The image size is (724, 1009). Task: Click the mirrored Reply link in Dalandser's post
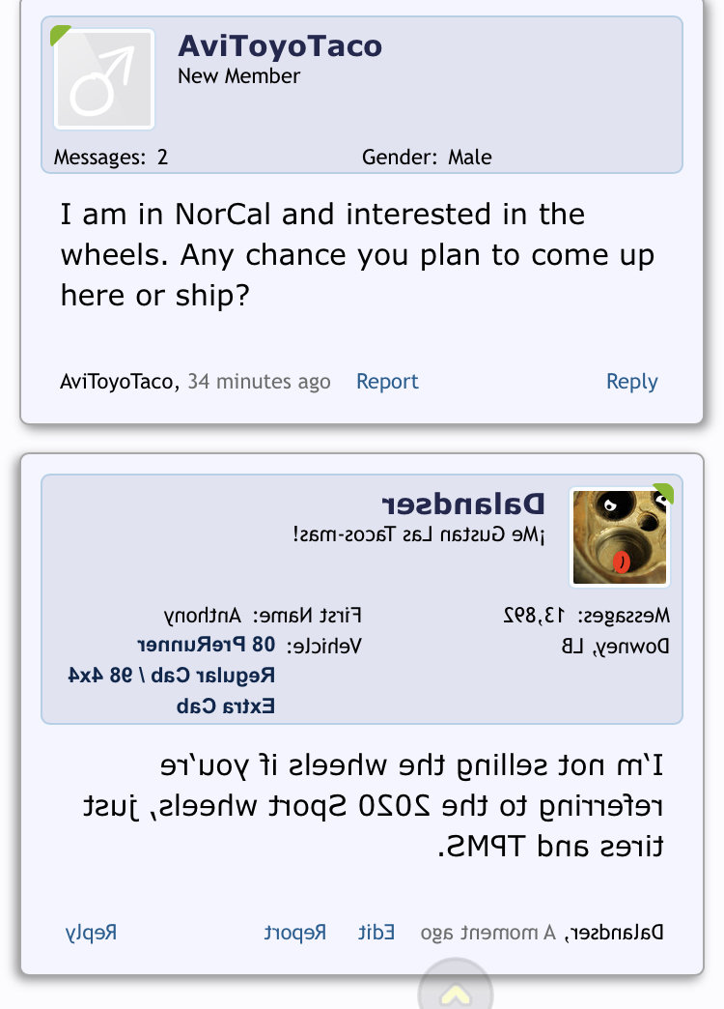click(92, 933)
